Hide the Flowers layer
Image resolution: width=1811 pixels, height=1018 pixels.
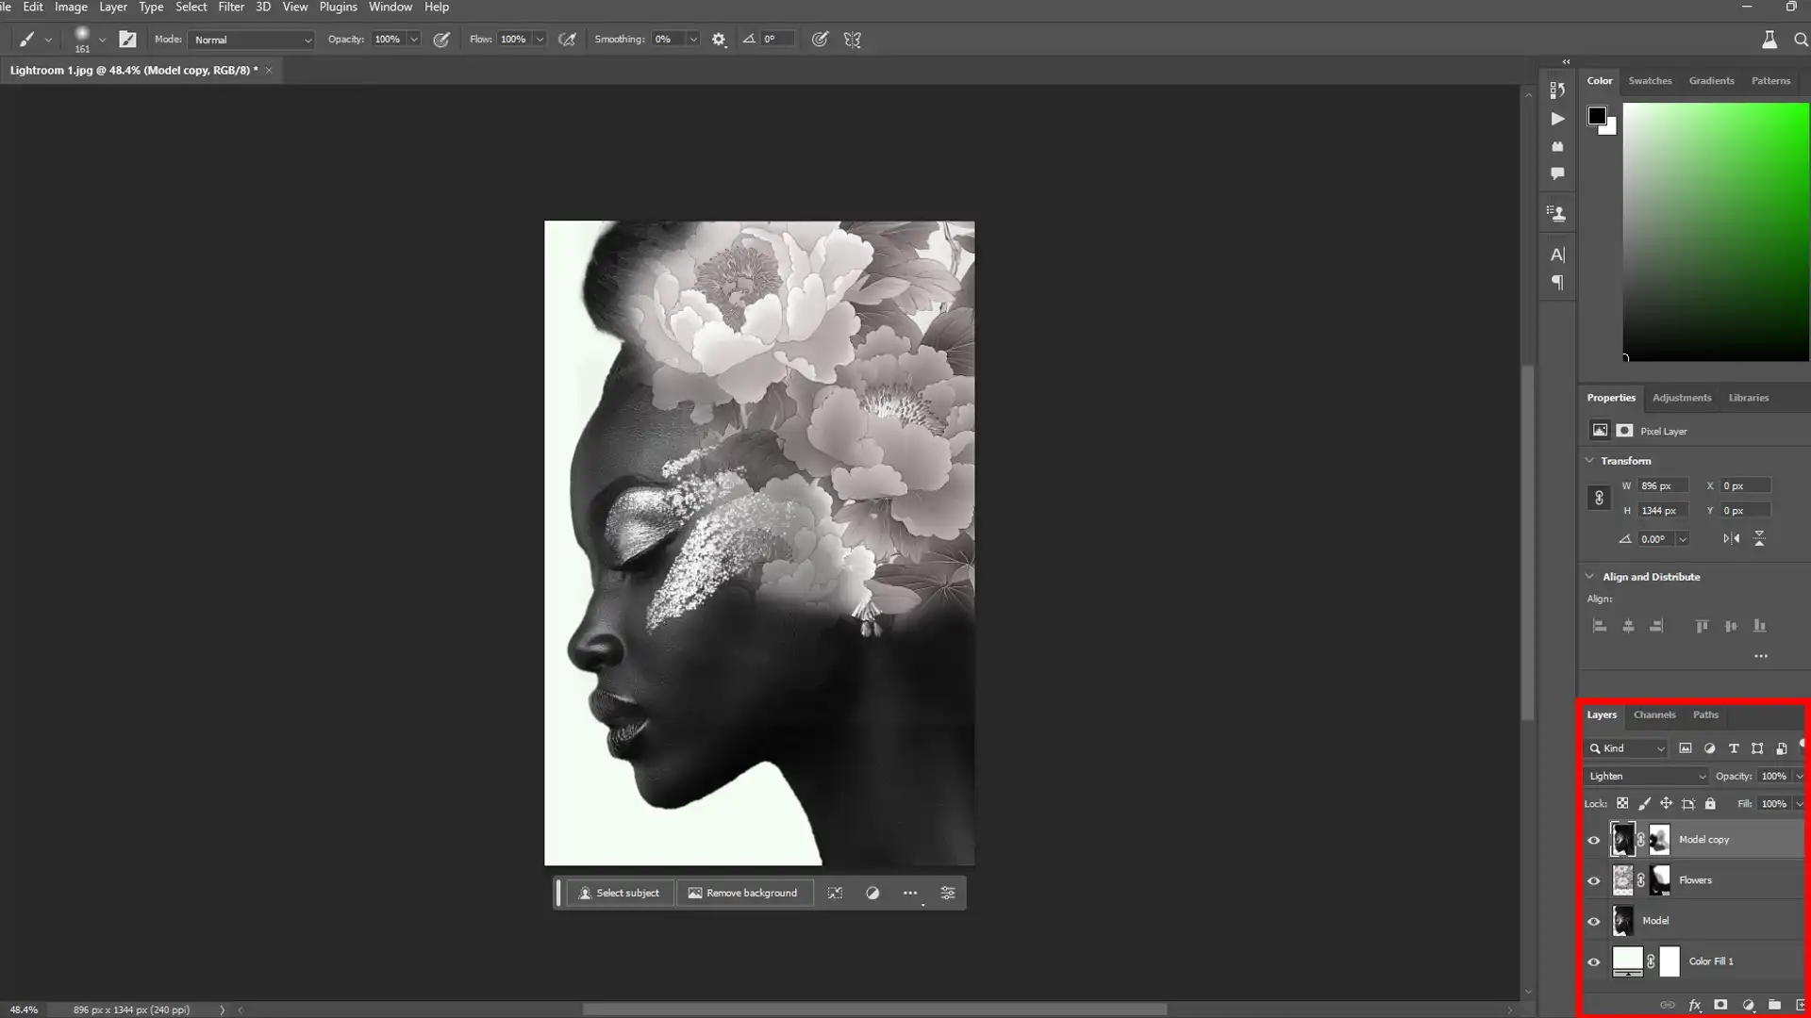click(1594, 880)
